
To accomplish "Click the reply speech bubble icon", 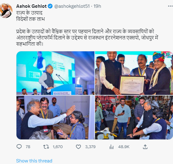I will [19, 147].
